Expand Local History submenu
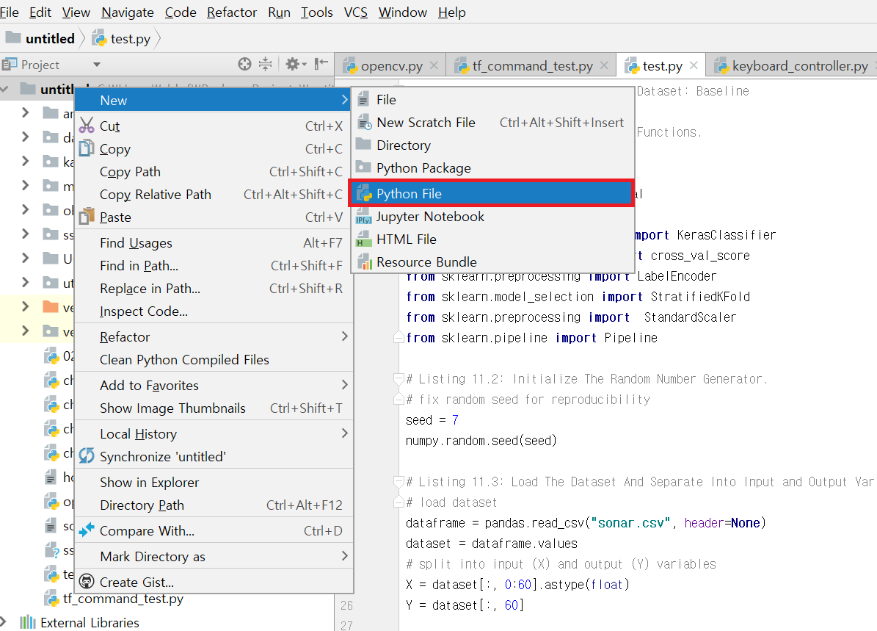Image resolution: width=877 pixels, height=631 pixels. 344,433
